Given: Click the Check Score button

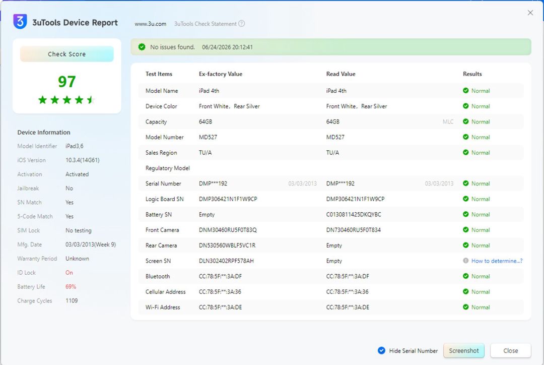Looking at the screenshot, I should point(66,54).
